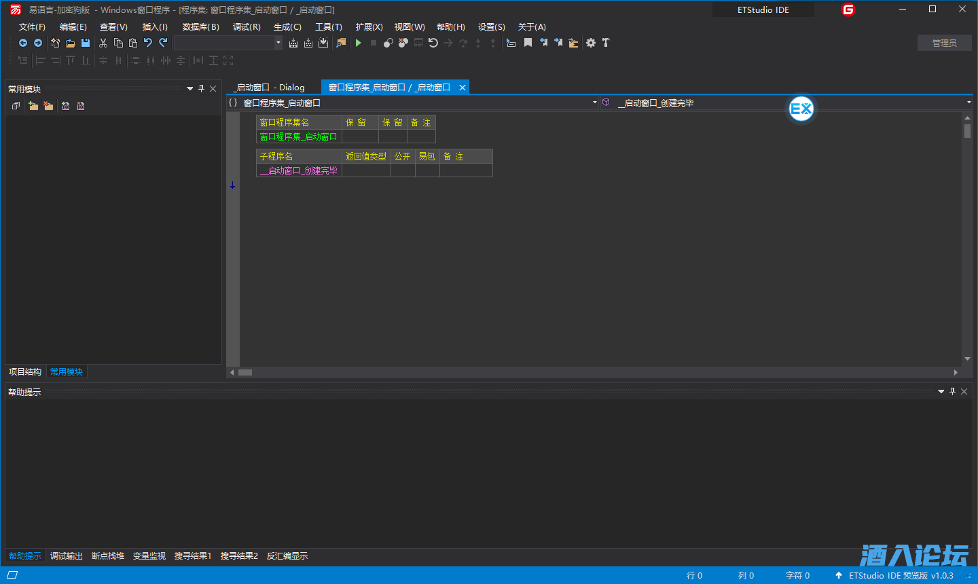Click the 管理员 button
Image resolution: width=978 pixels, height=584 pixels.
pyautogui.click(x=944, y=43)
